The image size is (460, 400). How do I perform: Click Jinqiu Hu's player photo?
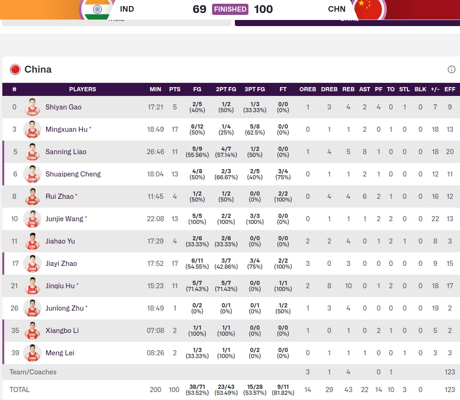[32, 286]
